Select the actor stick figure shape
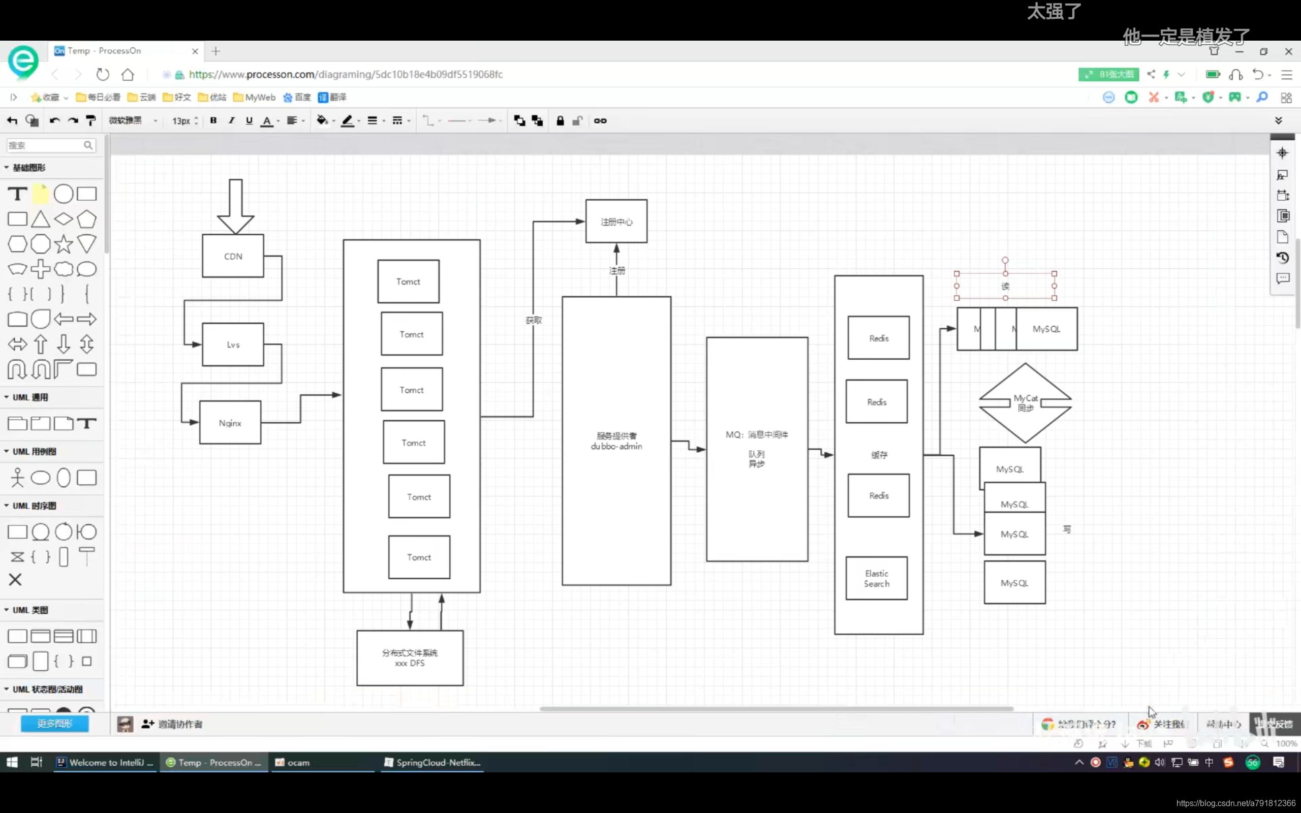 tap(17, 478)
